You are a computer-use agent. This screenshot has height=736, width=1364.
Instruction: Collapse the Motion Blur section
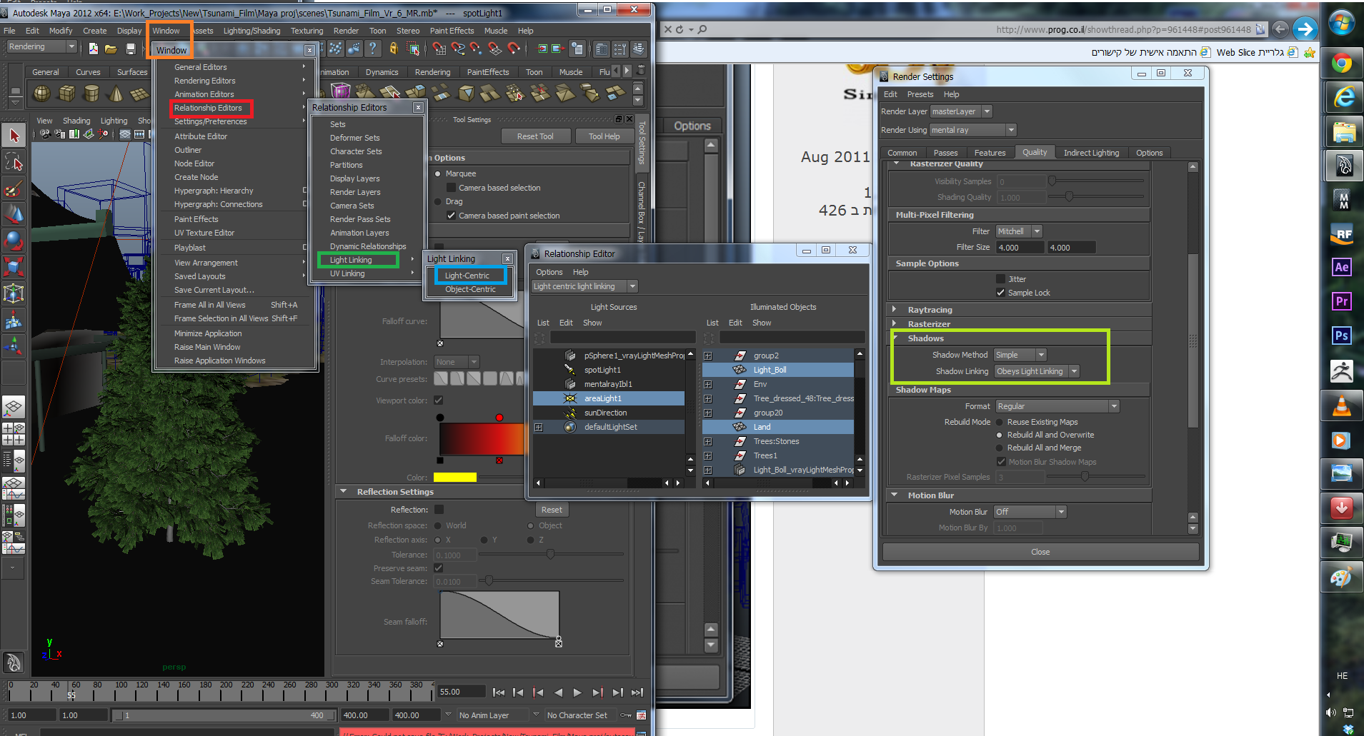point(895,495)
